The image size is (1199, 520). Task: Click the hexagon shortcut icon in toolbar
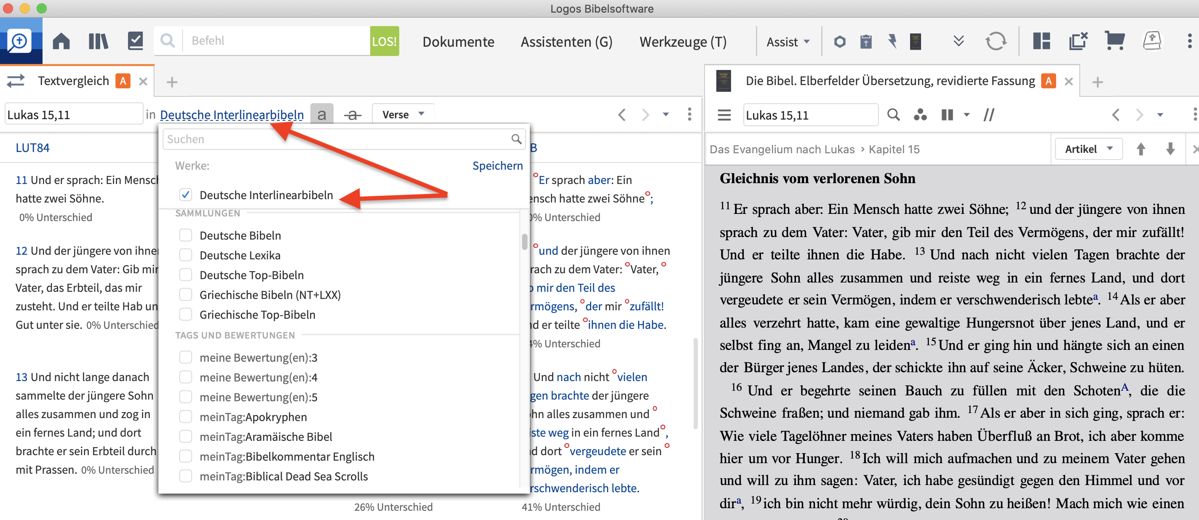click(x=839, y=42)
